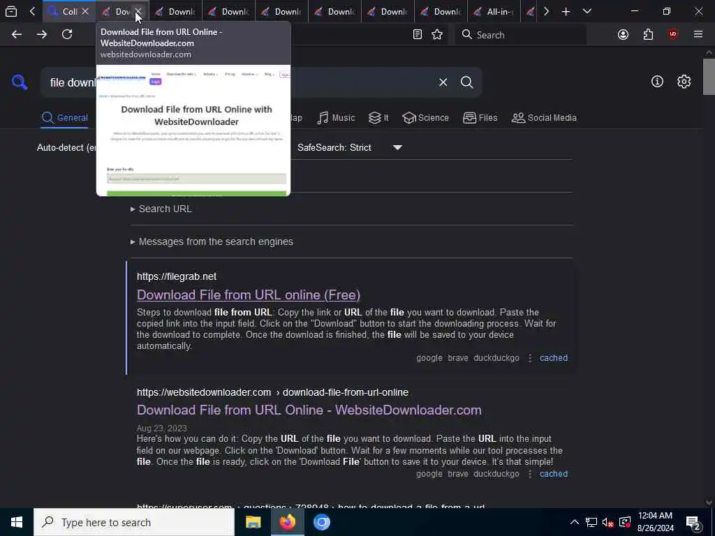Select the General search category

coord(65,117)
